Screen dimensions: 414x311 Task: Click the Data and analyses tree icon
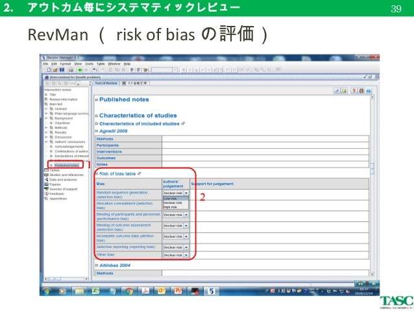47,180
